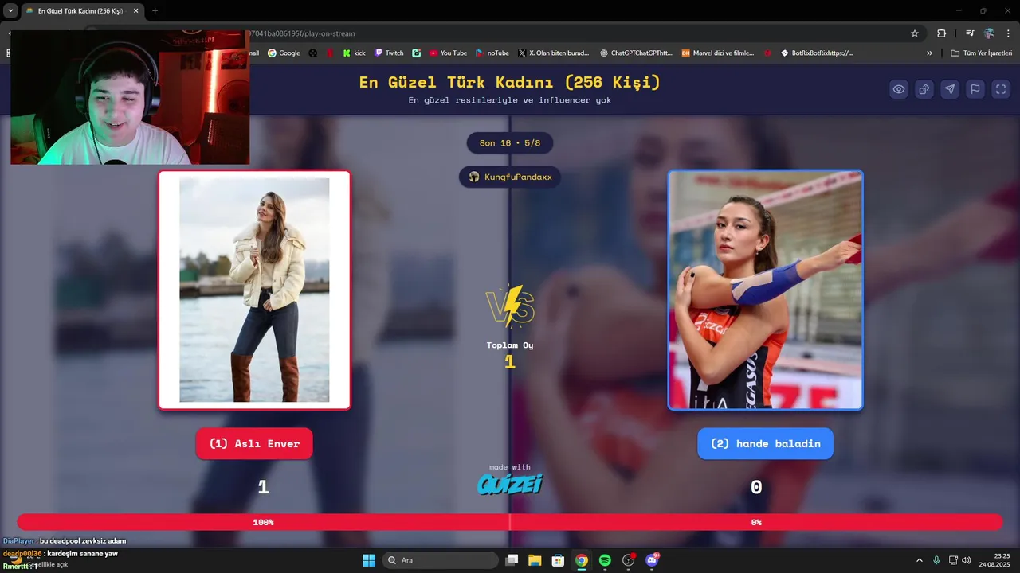
Task: Open File Explorer from the taskbar
Action: [535, 560]
